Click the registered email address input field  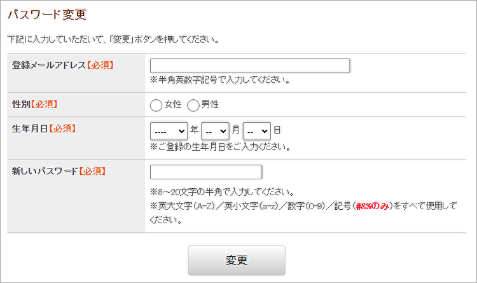click(x=250, y=66)
